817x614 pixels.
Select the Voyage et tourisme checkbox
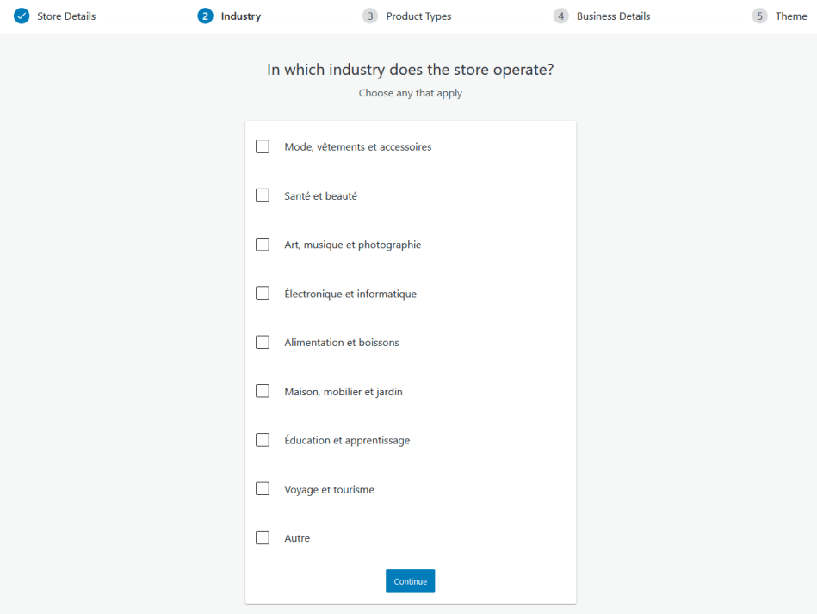point(263,489)
